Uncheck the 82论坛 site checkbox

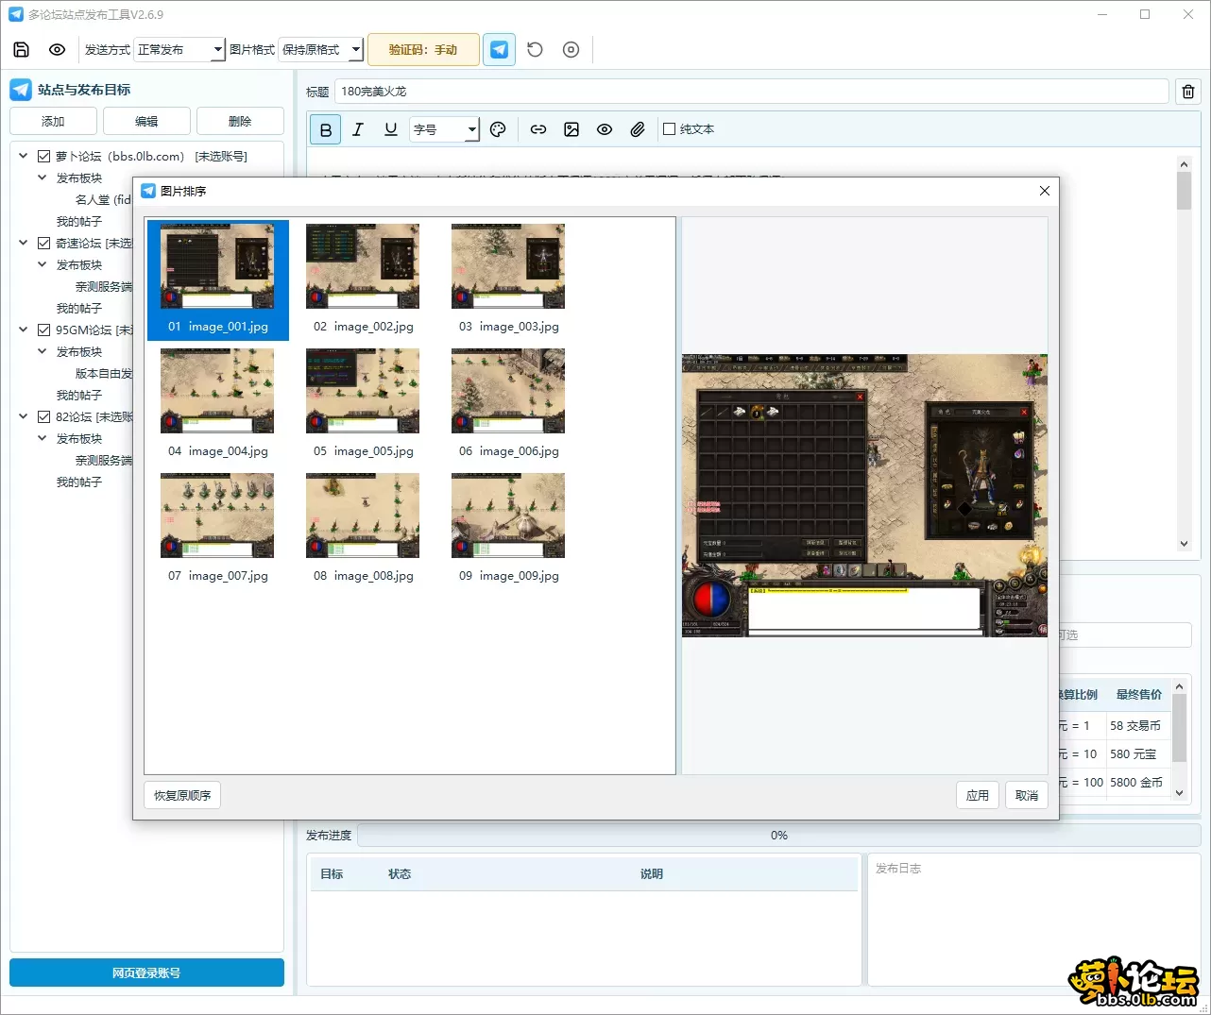[x=43, y=417]
